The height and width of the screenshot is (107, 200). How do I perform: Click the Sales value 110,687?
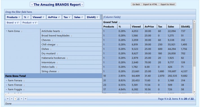(172, 72)
